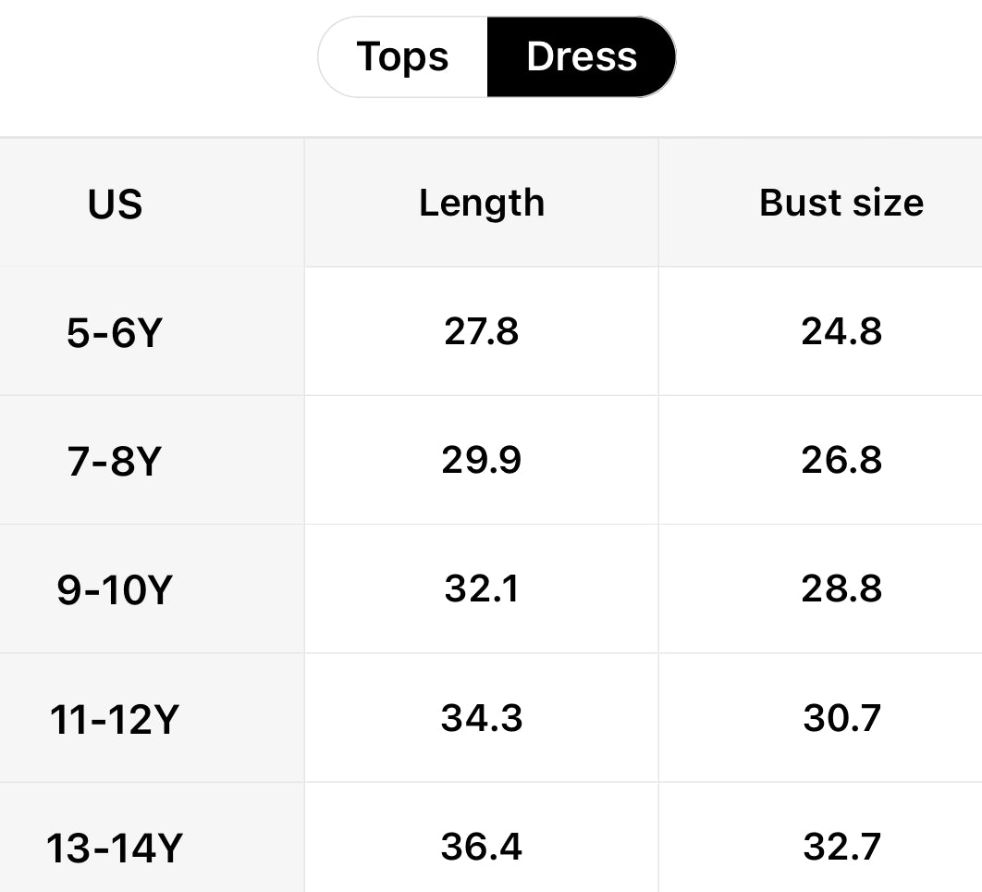This screenshot has width=982, height=892.
Task: Click the Length column header
Action: 481,202
